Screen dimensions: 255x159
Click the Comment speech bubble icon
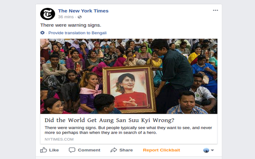[x=72, y=150]
